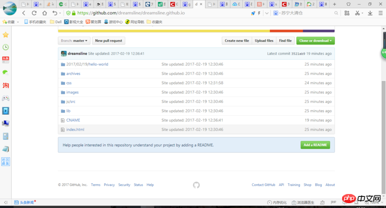Image resolution: width=386 pixels, height=208 pixels.
Task: Open latest commit 3521ab9 link
Action: point(298,54)
